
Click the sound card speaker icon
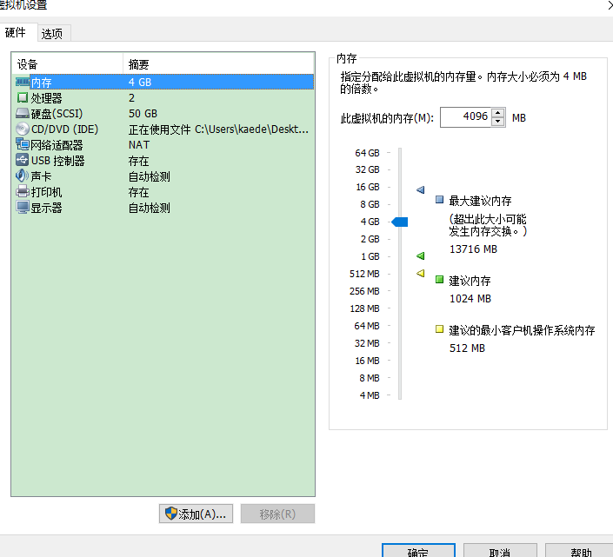point(23,176)
